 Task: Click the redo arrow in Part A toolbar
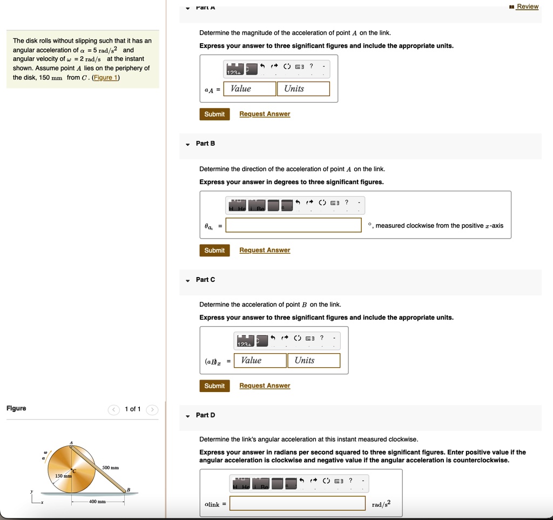[274, 66]
